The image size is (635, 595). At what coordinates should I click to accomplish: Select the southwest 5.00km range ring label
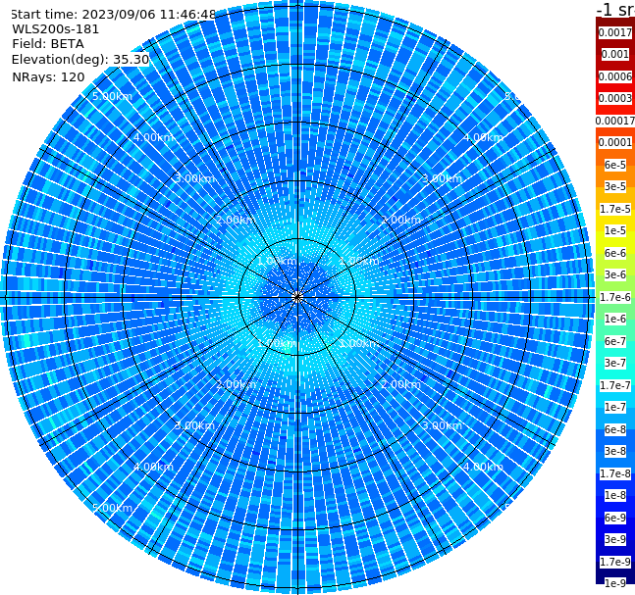[112, 508]
